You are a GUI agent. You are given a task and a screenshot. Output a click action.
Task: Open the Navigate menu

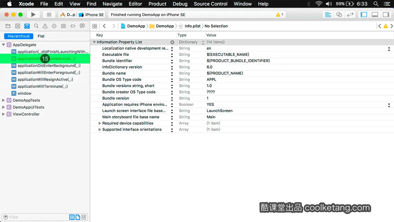coord(112,4)
